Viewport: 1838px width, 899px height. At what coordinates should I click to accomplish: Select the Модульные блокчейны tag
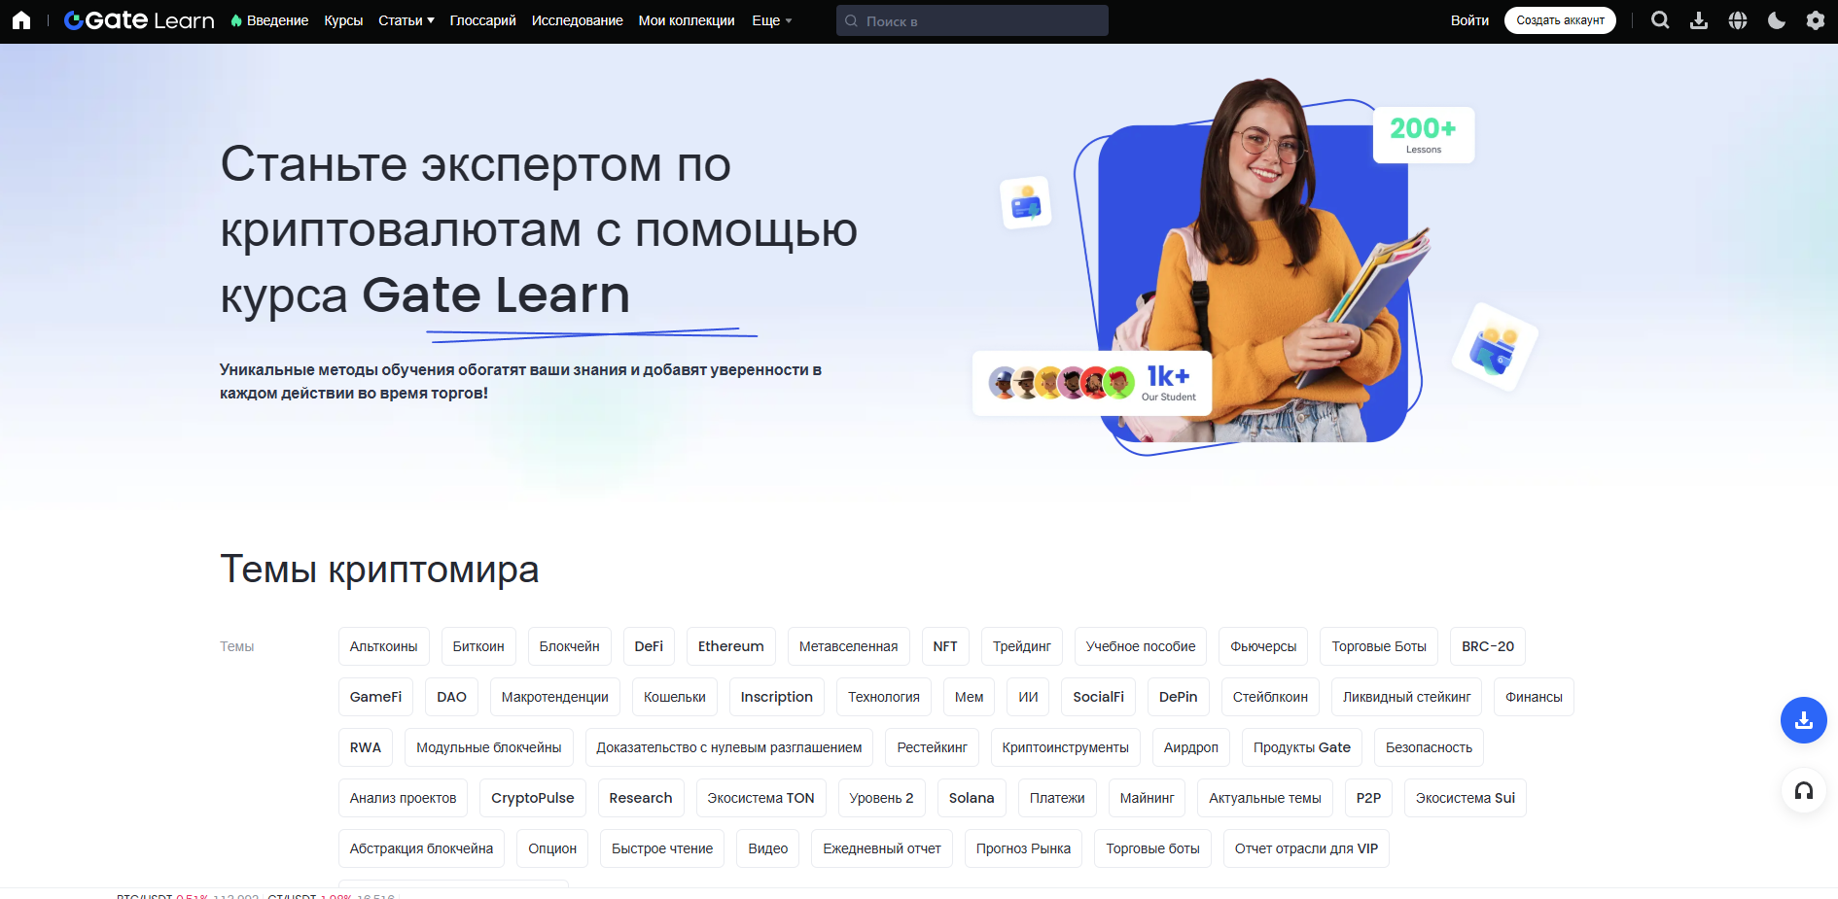point(489,747)
